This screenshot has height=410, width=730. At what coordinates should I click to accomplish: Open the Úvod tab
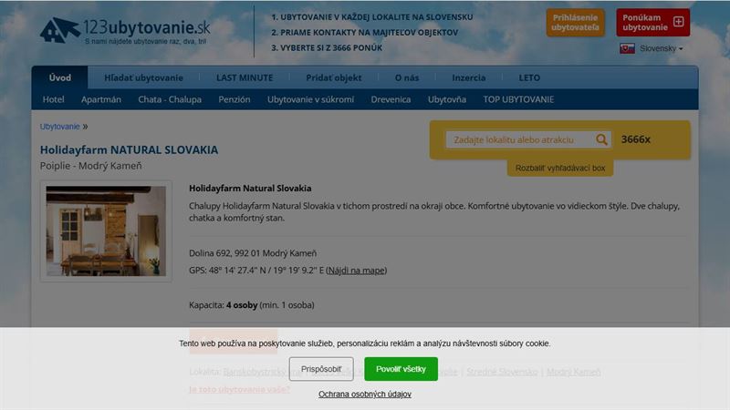60,77
